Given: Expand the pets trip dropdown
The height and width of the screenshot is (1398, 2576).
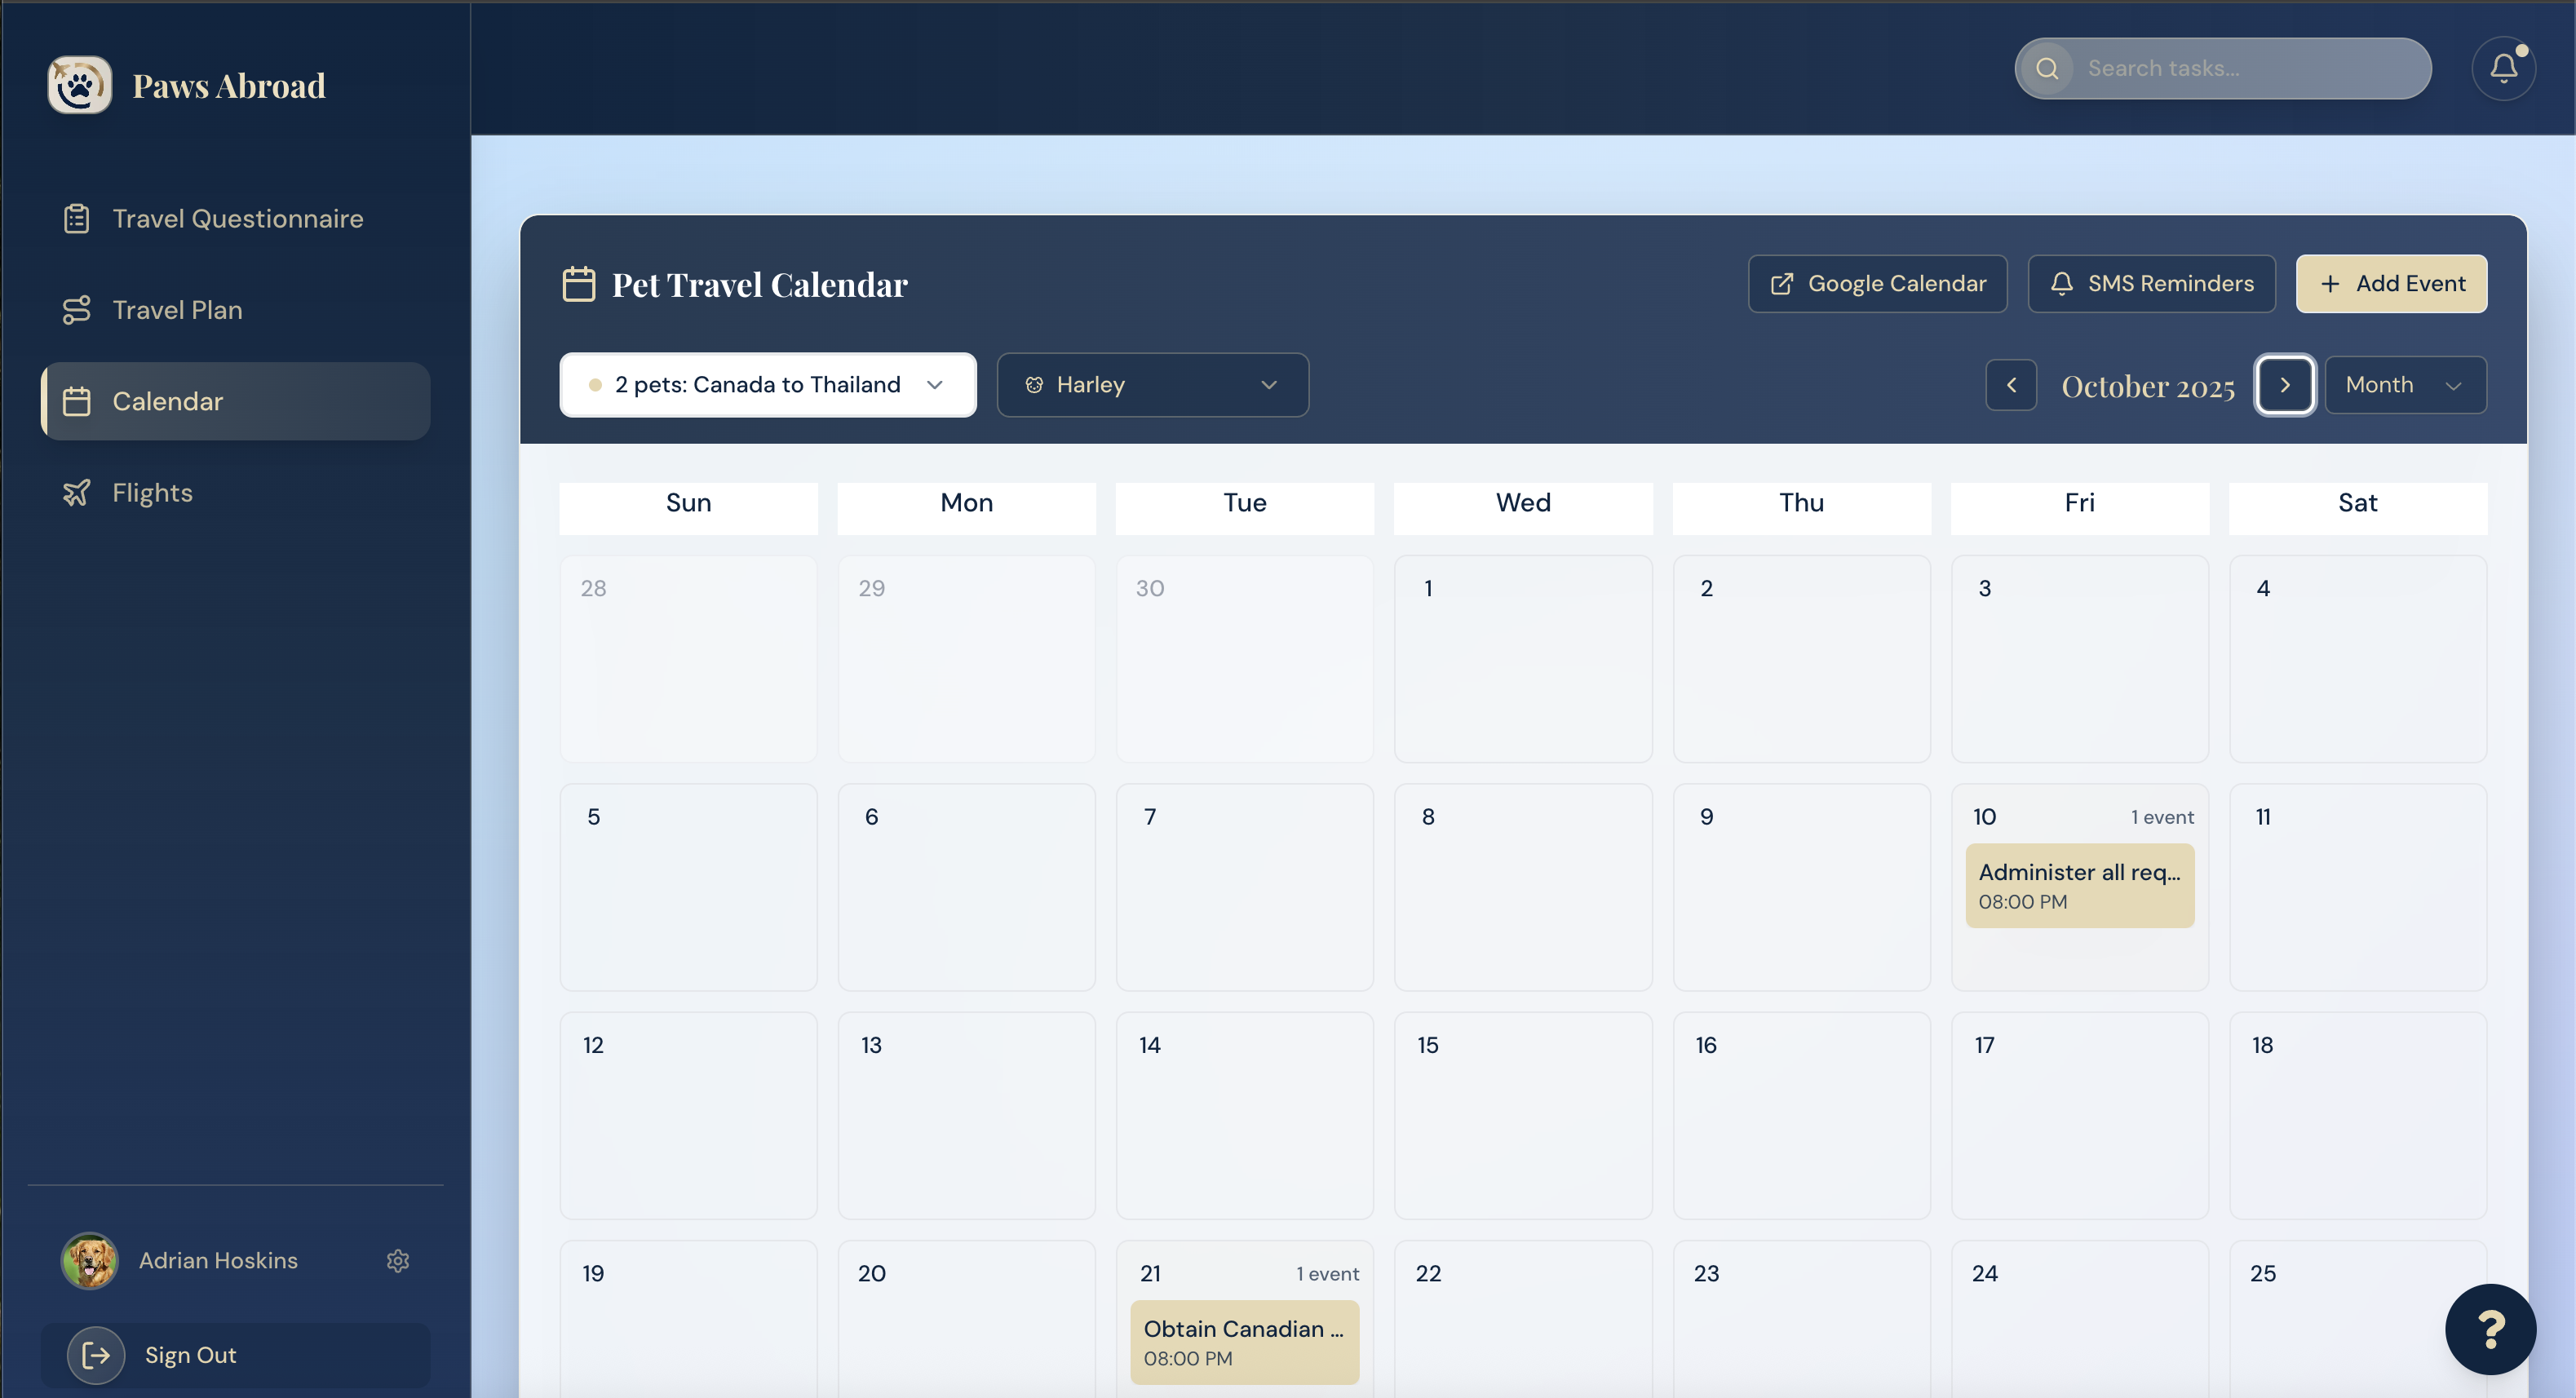Looking at the screenshot, I should 767,385.
